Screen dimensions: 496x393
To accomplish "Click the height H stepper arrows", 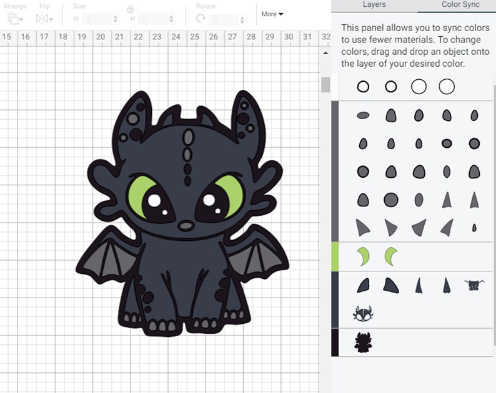I will pos(171,19).
